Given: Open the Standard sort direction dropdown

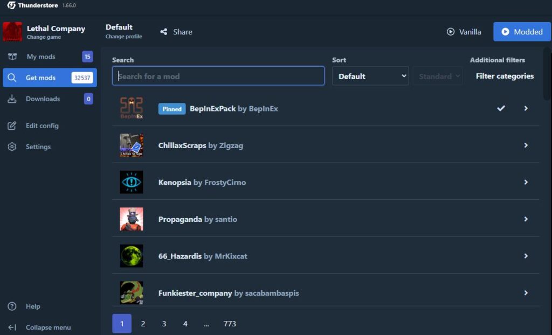Looking at the screenshot, I should [x=438, y=76].
